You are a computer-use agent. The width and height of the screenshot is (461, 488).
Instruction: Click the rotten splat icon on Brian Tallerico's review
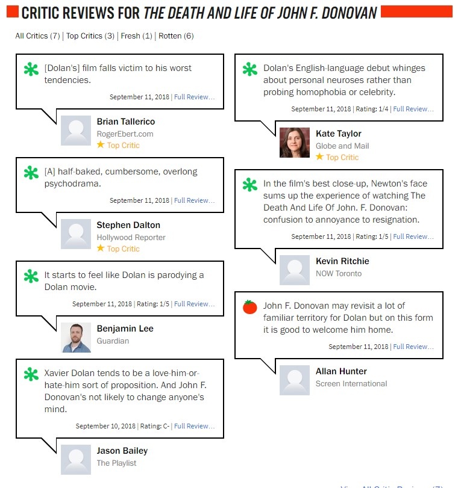[31, 69]
